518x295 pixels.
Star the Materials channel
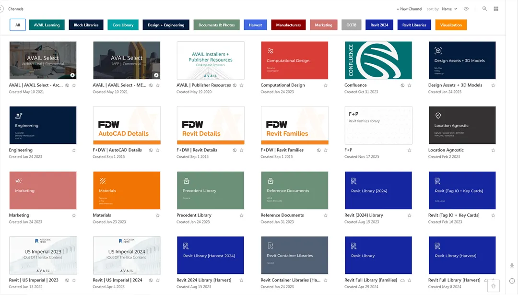point(158,216)
